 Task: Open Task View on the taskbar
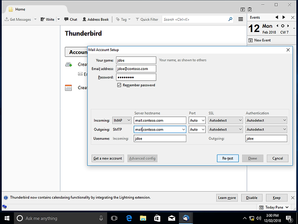(x=114, y=218)
